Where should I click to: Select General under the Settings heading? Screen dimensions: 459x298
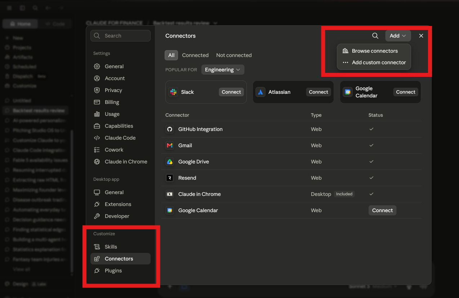(x=120, y=66)
